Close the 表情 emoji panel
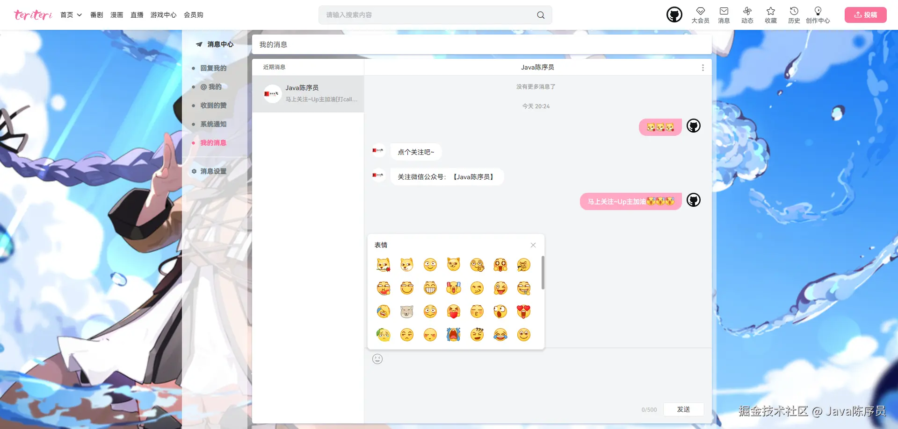Screen dimensions: 898x429 pos(533,245)
